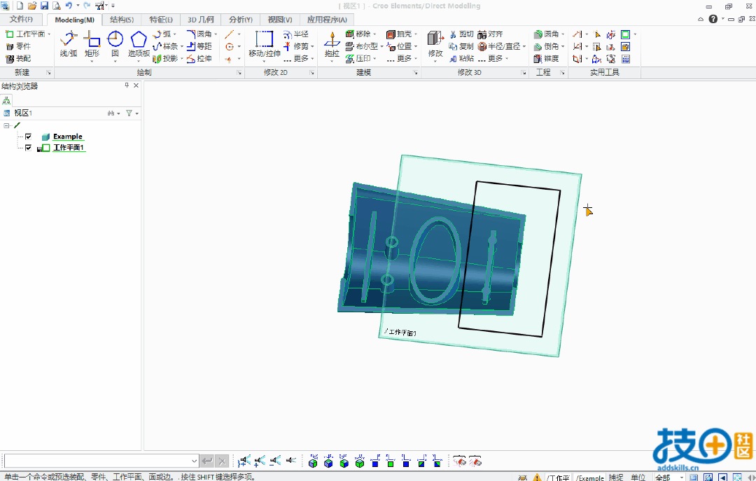Click the warning triangle in status bar
The height and width of the screenshot is (481, 756).
537,477
